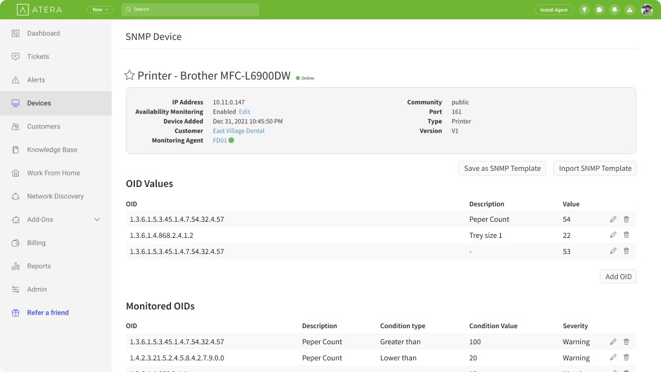Click the Alerts triangle icon in sidebar
Screen dimensions: 661x372
(15, 80)
